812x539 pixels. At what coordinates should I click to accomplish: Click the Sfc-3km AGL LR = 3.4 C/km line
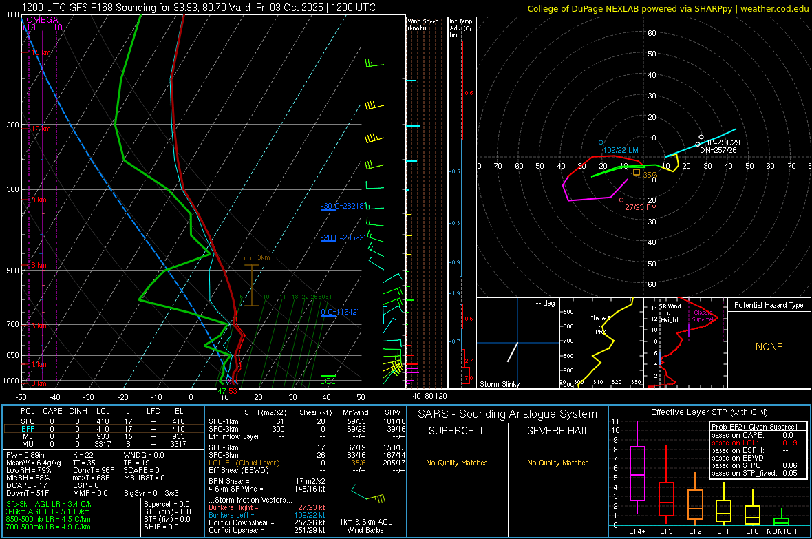click(52, 504)
